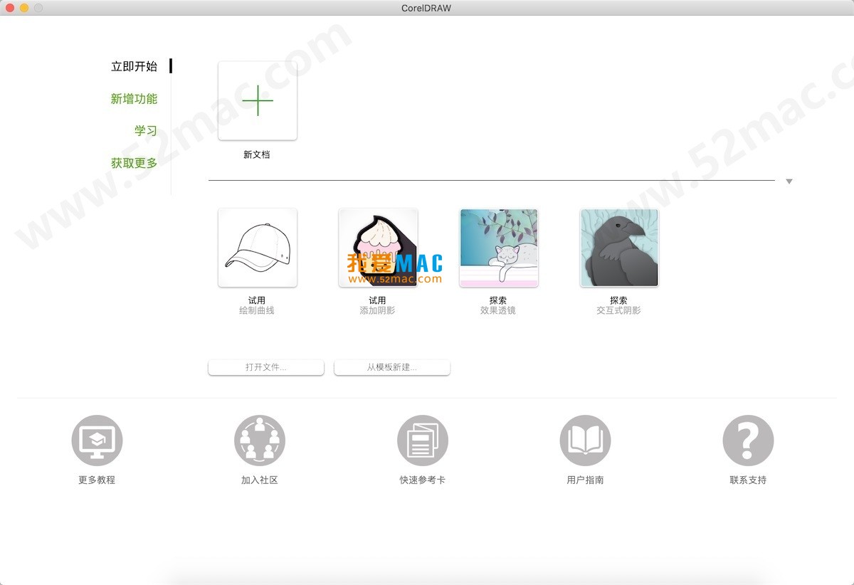Image resolution: width=854 pixels, height=585 pixels.
Task: Click the 更多教程 label text
Action: click(97, 480)
